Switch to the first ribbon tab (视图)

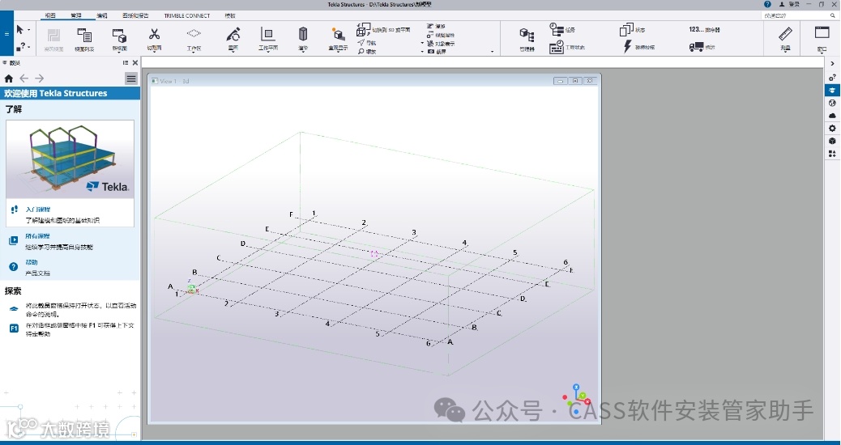50,15
